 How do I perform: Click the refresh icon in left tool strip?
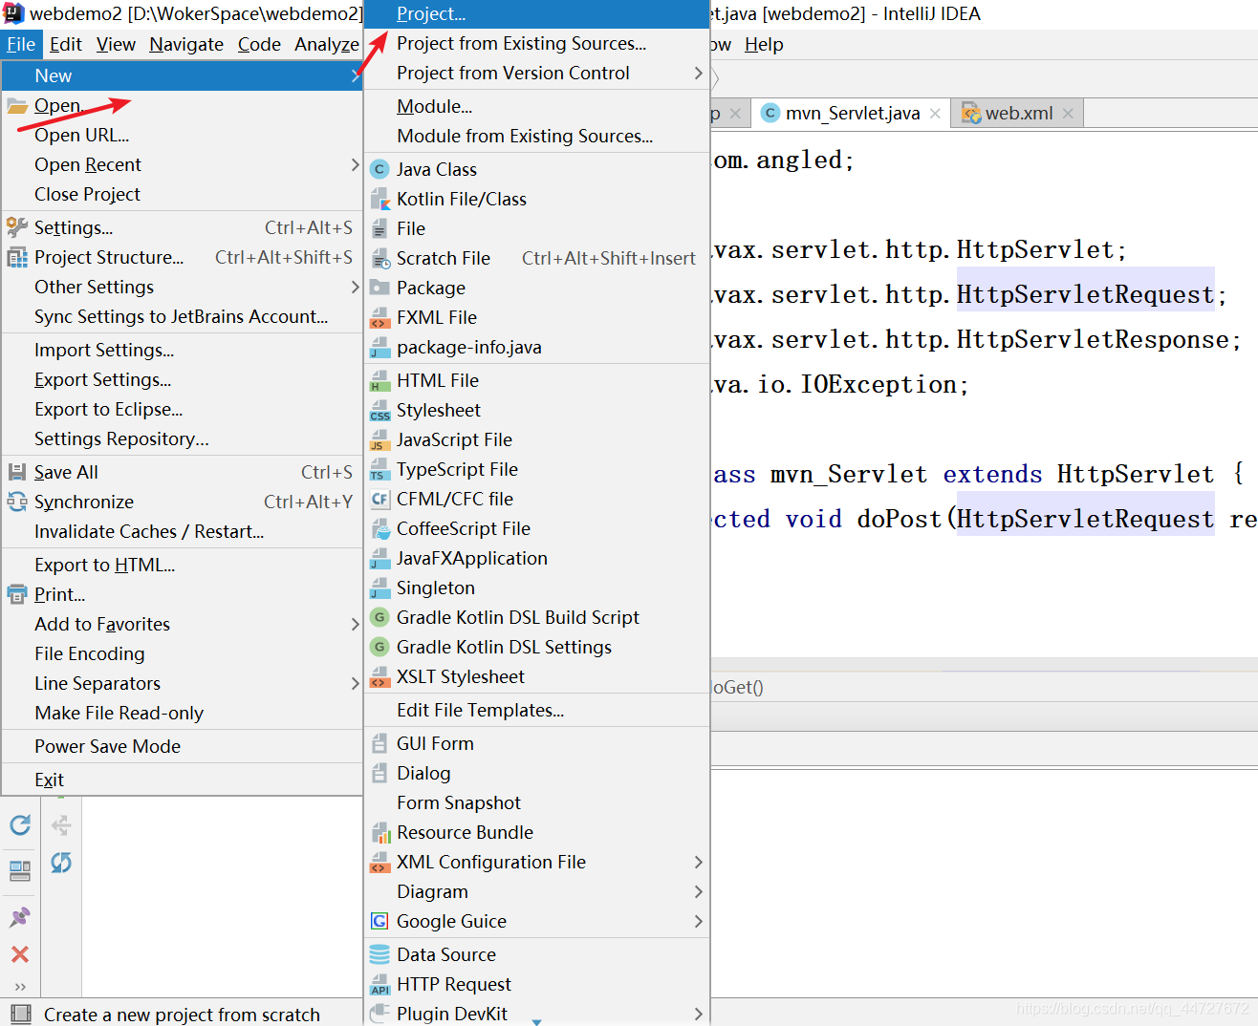(20, 824)
